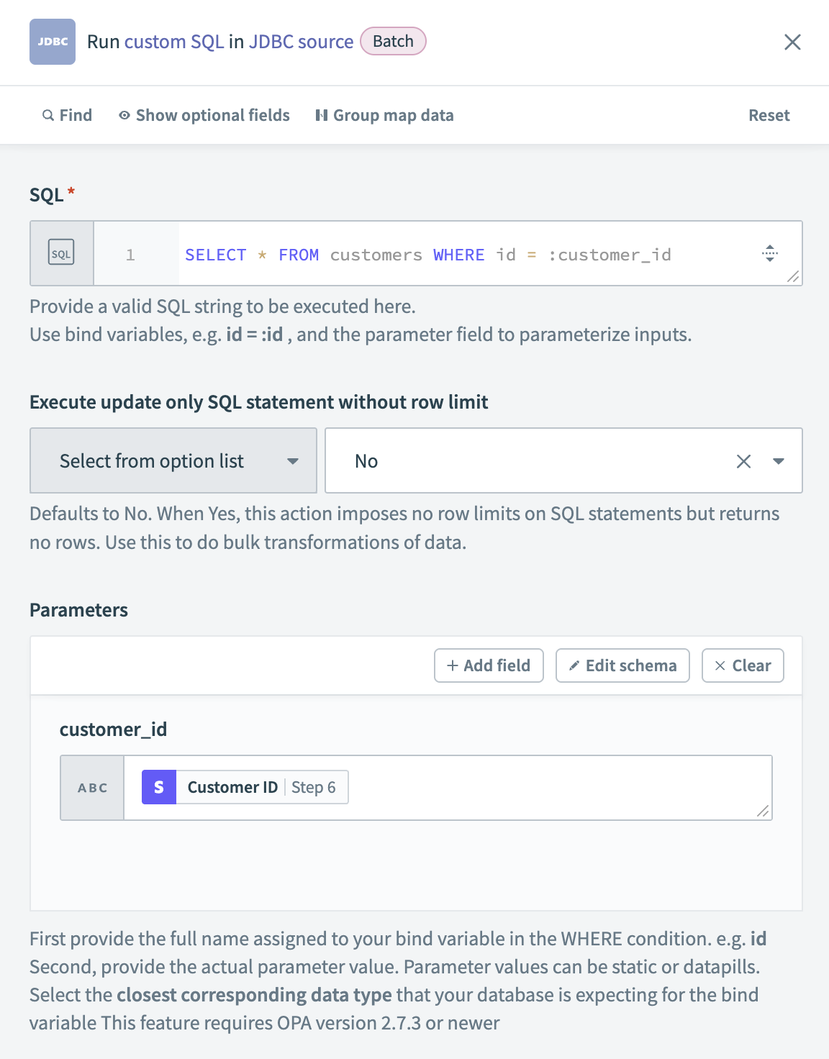
Task: Open the Select from option list dropdown
Action: [x=173, y=460]
